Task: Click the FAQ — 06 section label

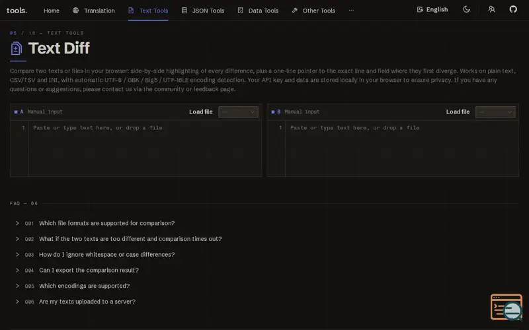Action: tap(24, 203)
